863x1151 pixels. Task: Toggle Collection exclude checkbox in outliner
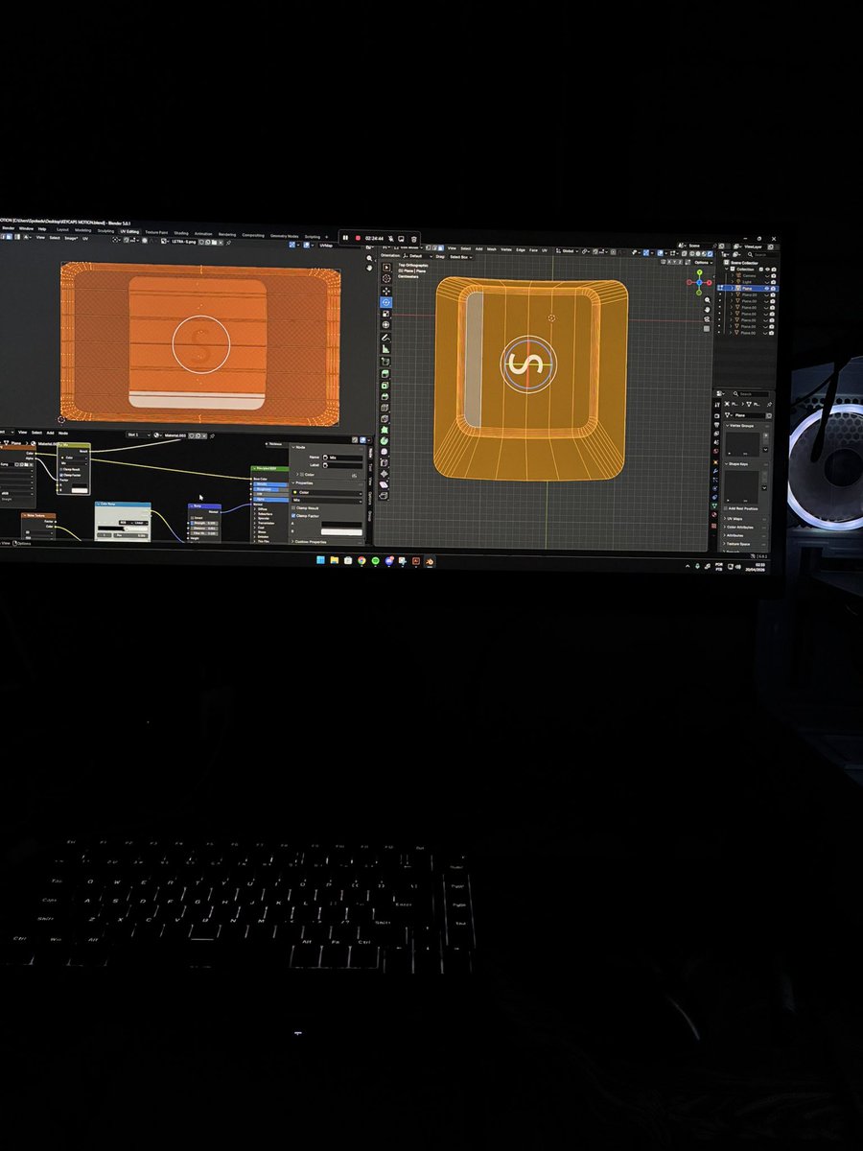click(761, 269)
